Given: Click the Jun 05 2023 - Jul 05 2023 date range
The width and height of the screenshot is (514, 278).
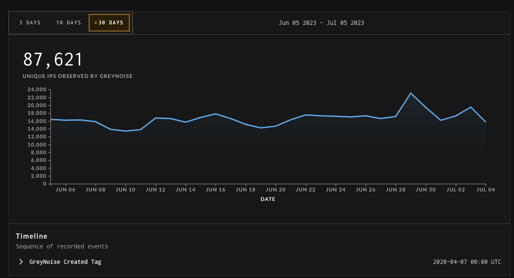Looking at the screenshot, I should [x=321, y=23].
